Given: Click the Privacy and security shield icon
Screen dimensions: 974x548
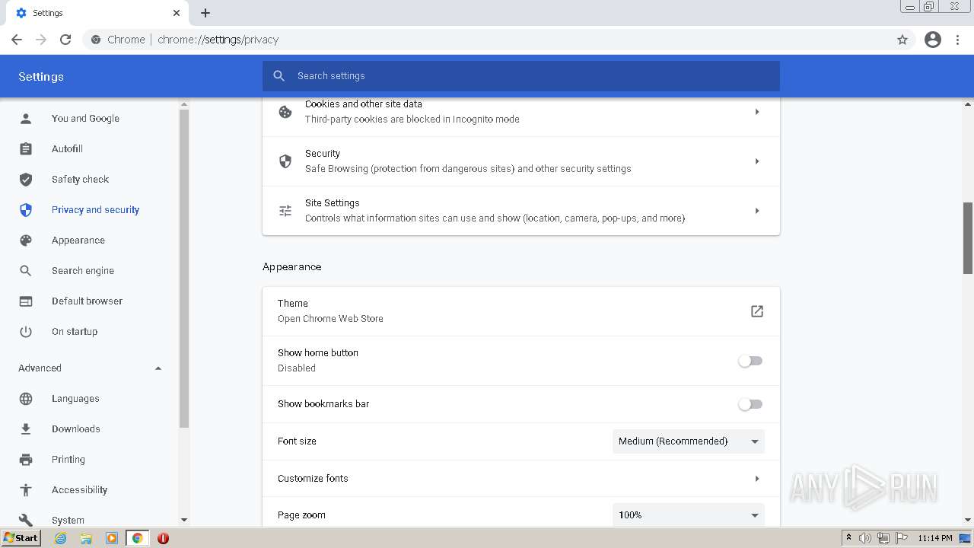Looking at the screenshot, I should point(26,210).
